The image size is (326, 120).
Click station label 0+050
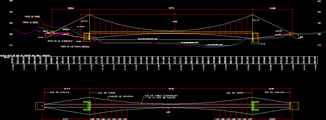[x=13, y=68]
